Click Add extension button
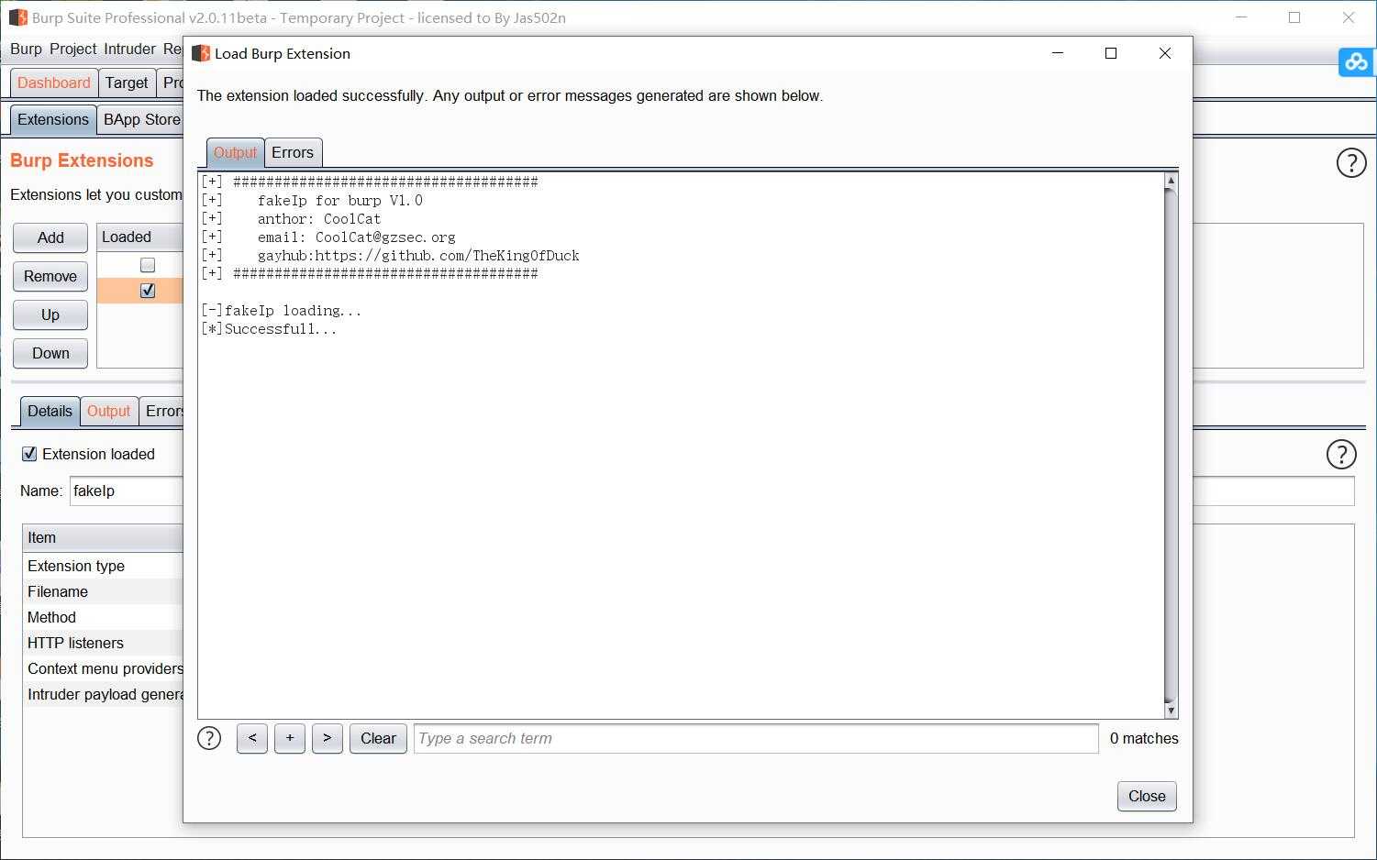The height and width of the screenshot is (860, 1377). point(50,237)
